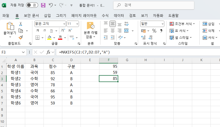220x127 pixels.
Task: Open the font size dropdown
Action: 77,24
